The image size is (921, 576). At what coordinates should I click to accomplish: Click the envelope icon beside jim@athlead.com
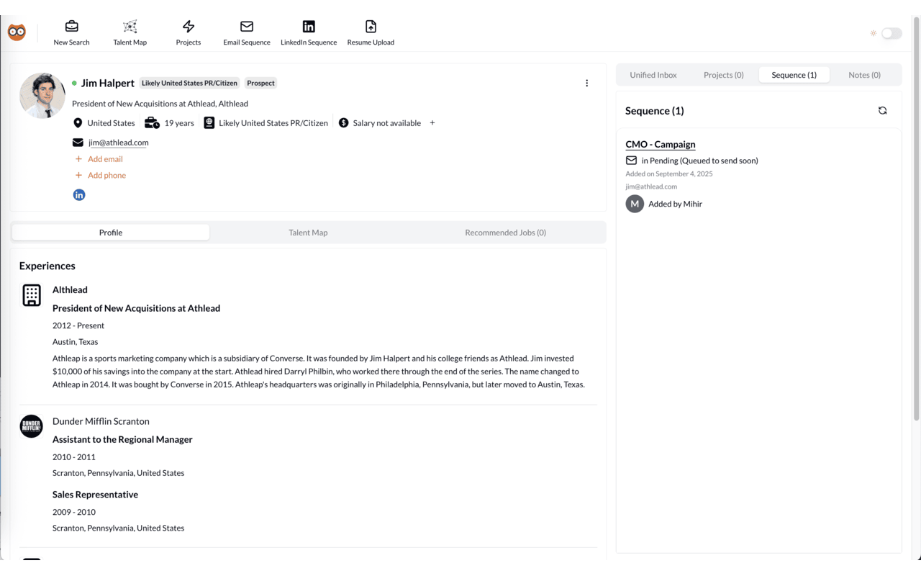pyautogui.click(x=78, y=143)
